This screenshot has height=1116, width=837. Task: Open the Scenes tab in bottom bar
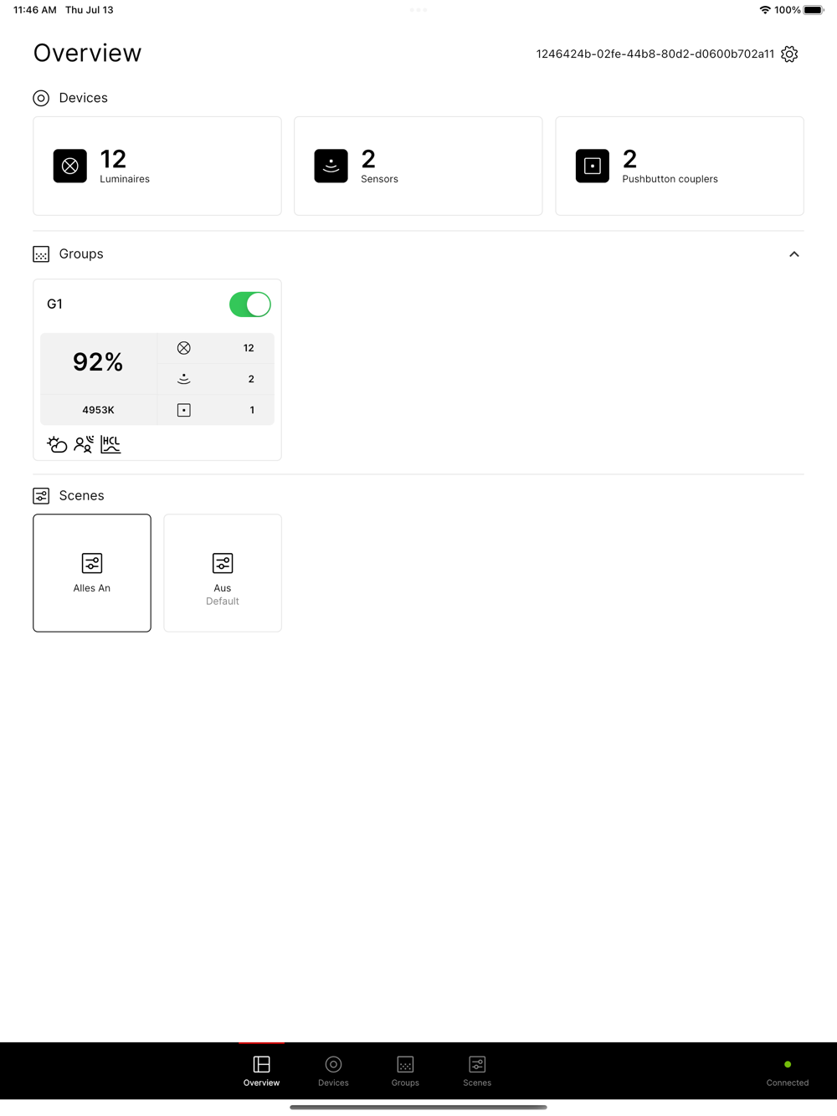point(477,1071)
